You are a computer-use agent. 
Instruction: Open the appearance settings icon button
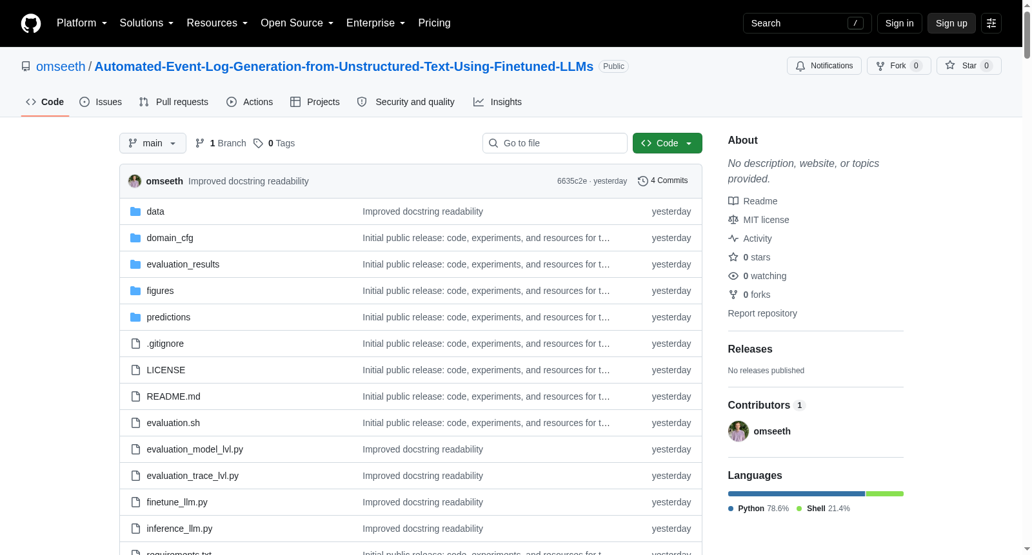click(991, 23)
